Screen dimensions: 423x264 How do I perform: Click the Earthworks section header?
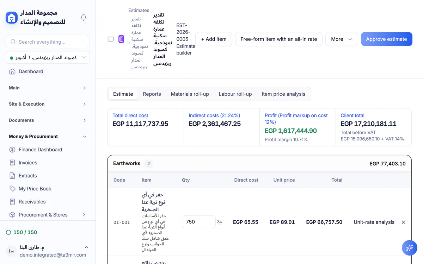(259, 164)
